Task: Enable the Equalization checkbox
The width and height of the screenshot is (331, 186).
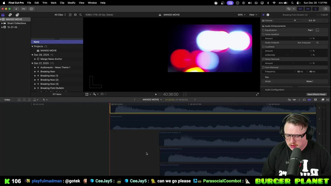Action: click(x=263, y=30)
